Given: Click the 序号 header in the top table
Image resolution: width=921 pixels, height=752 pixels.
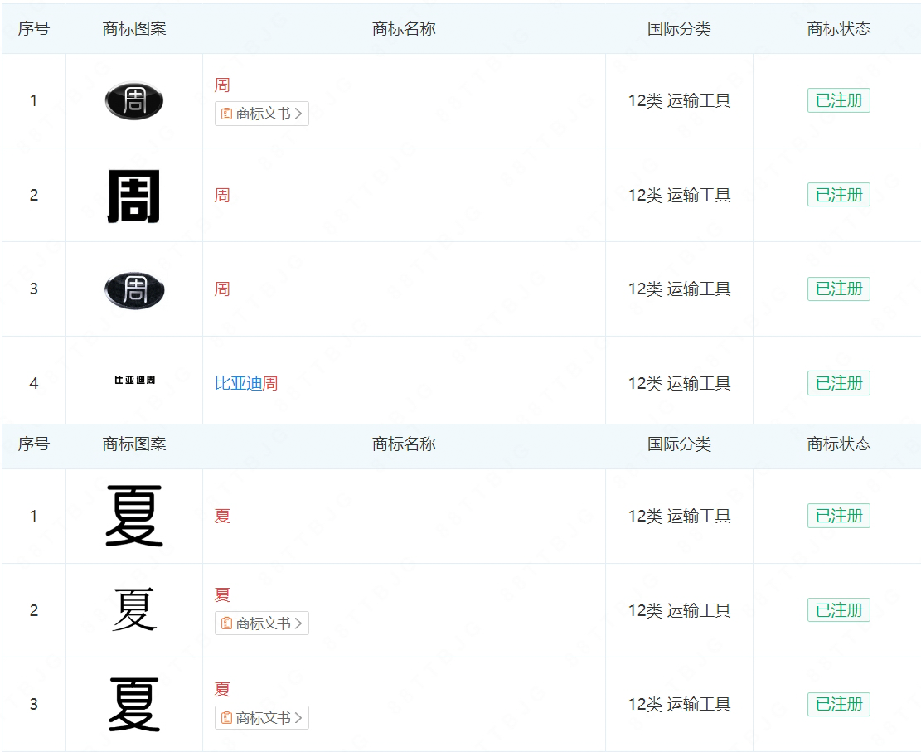Looking at the screenshot, I should coord(34,28).
